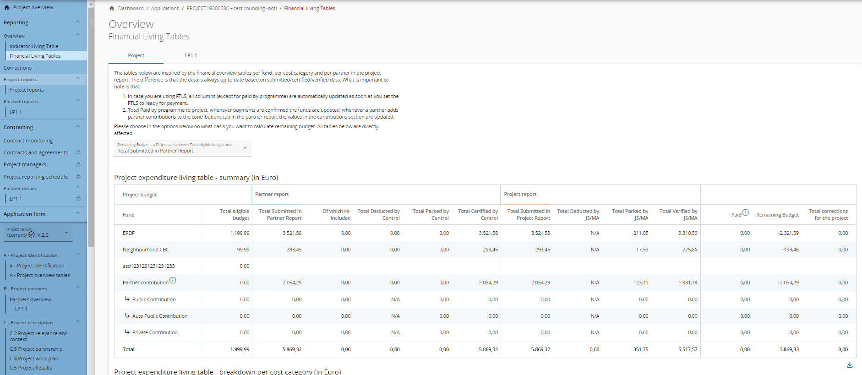Click lock icon beside Project managers

[78, 165]
